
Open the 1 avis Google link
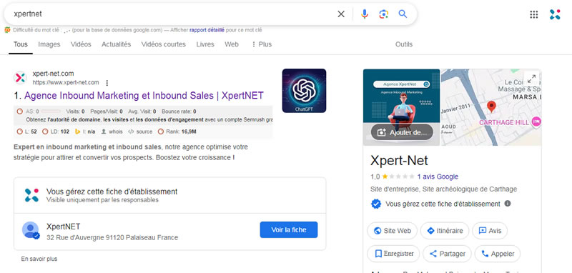[438, 177]
